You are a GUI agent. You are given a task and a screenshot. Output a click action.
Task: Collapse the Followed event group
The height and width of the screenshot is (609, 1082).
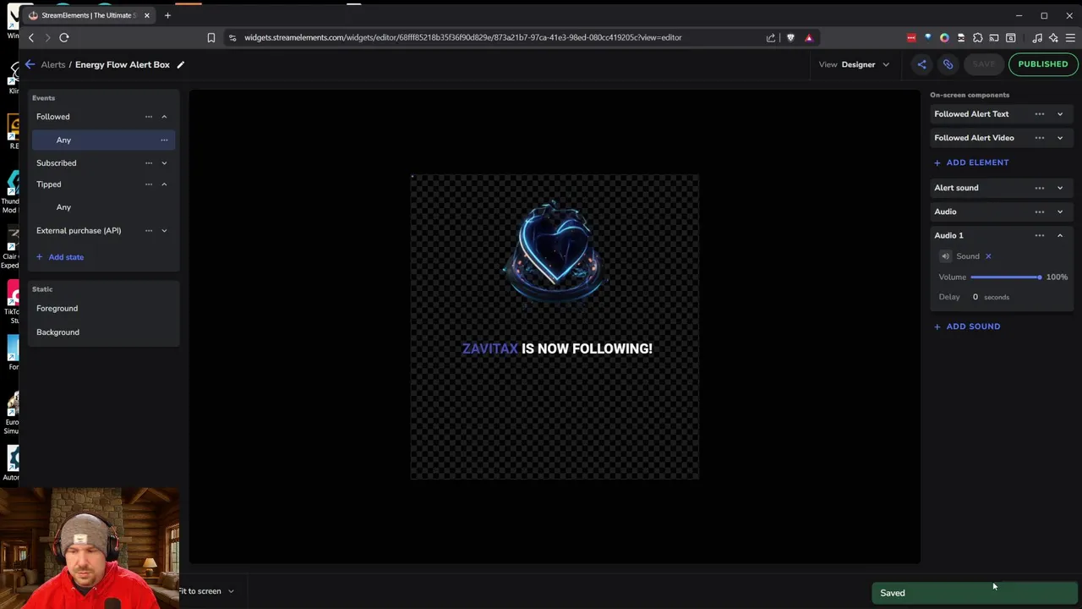tap(164, 117)
